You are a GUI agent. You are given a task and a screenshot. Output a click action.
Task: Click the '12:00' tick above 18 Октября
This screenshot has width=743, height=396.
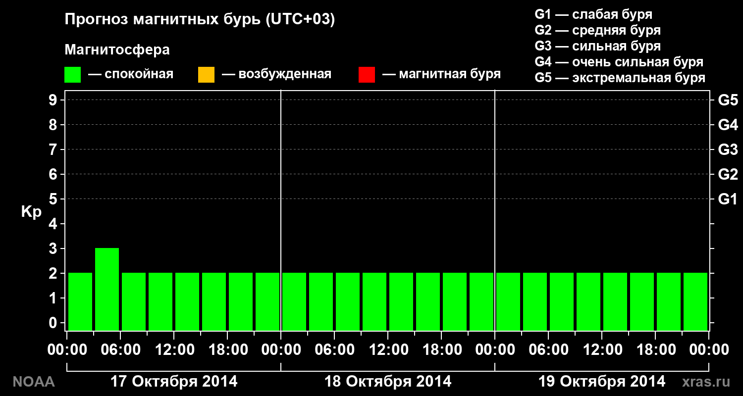[388, 350]
